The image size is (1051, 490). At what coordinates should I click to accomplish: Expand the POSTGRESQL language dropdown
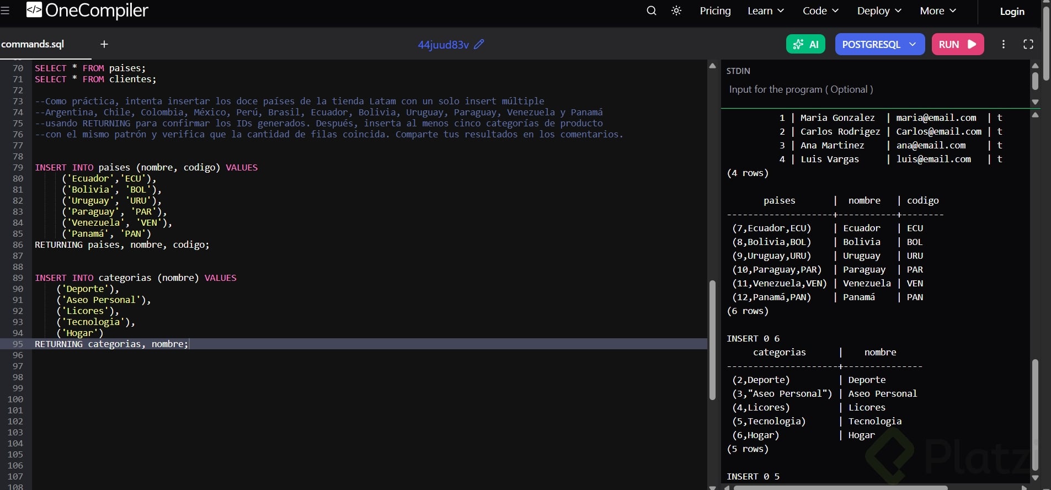[x=879, y=44]
